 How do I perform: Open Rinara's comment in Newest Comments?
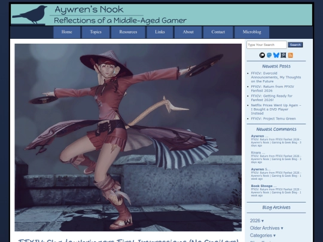point(276,157)
